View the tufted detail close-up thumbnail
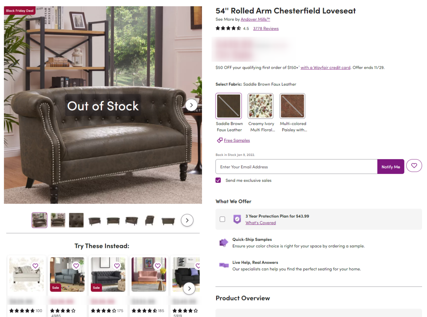This screenshot has height=317, width=427. [x=76, y=220]
